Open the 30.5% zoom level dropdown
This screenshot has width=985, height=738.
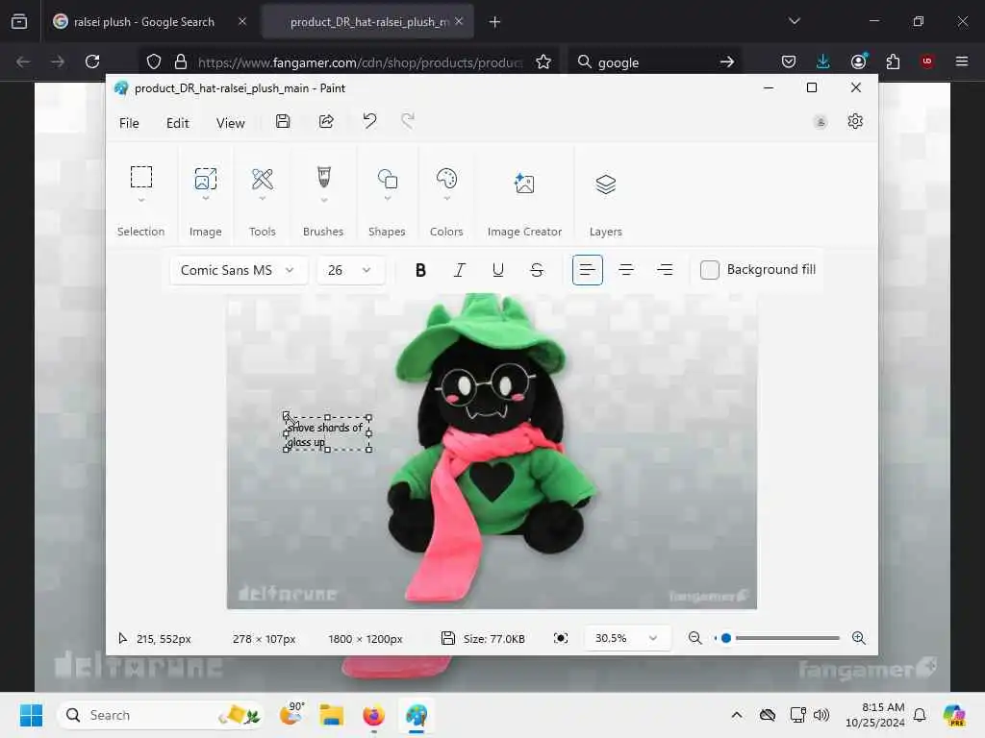pos(627,638)
